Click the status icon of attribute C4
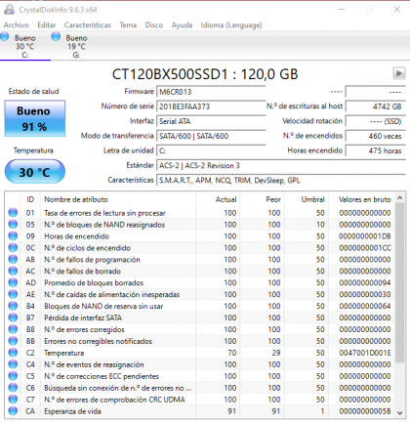 click(x=13, y=364)
